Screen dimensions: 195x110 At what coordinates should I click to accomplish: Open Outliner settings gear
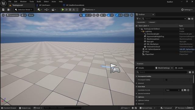[x=192, y=19]
